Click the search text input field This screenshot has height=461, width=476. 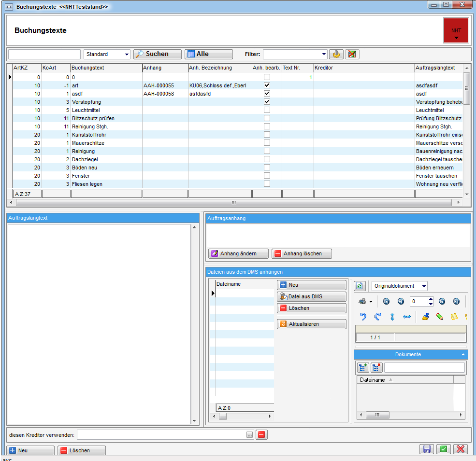(x=44, y=55)
